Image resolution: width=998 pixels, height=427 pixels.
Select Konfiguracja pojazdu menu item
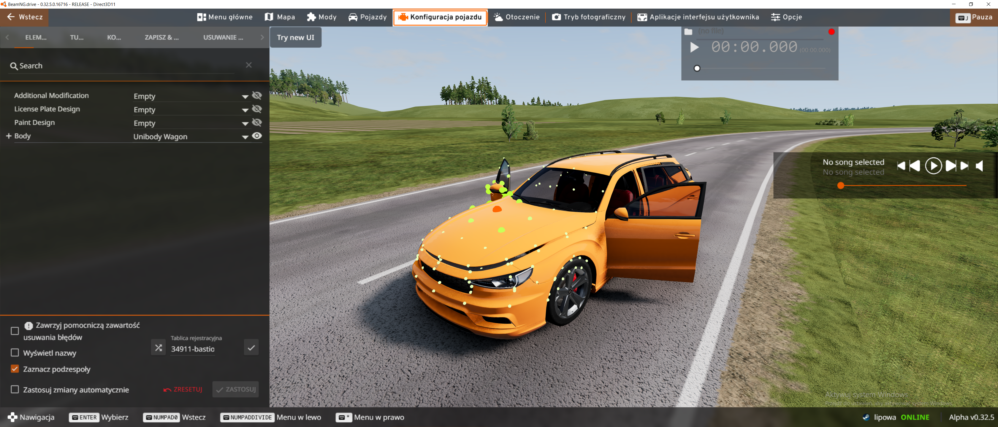440,17
